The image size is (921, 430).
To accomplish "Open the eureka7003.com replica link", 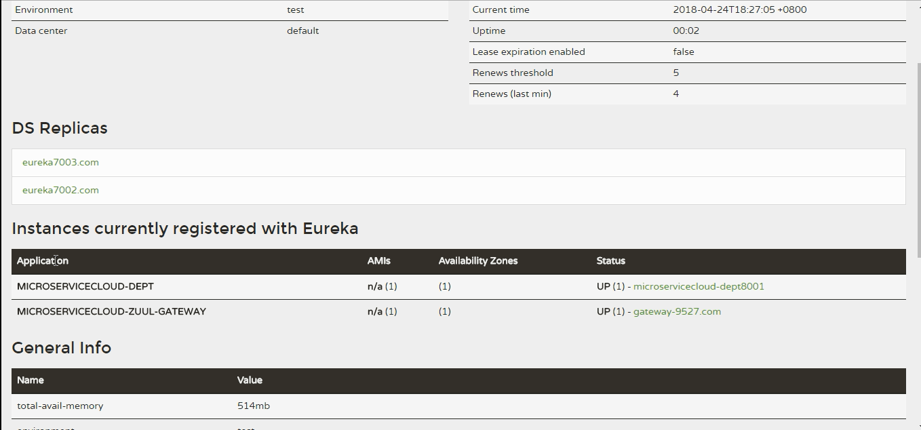I will point(60,163).
